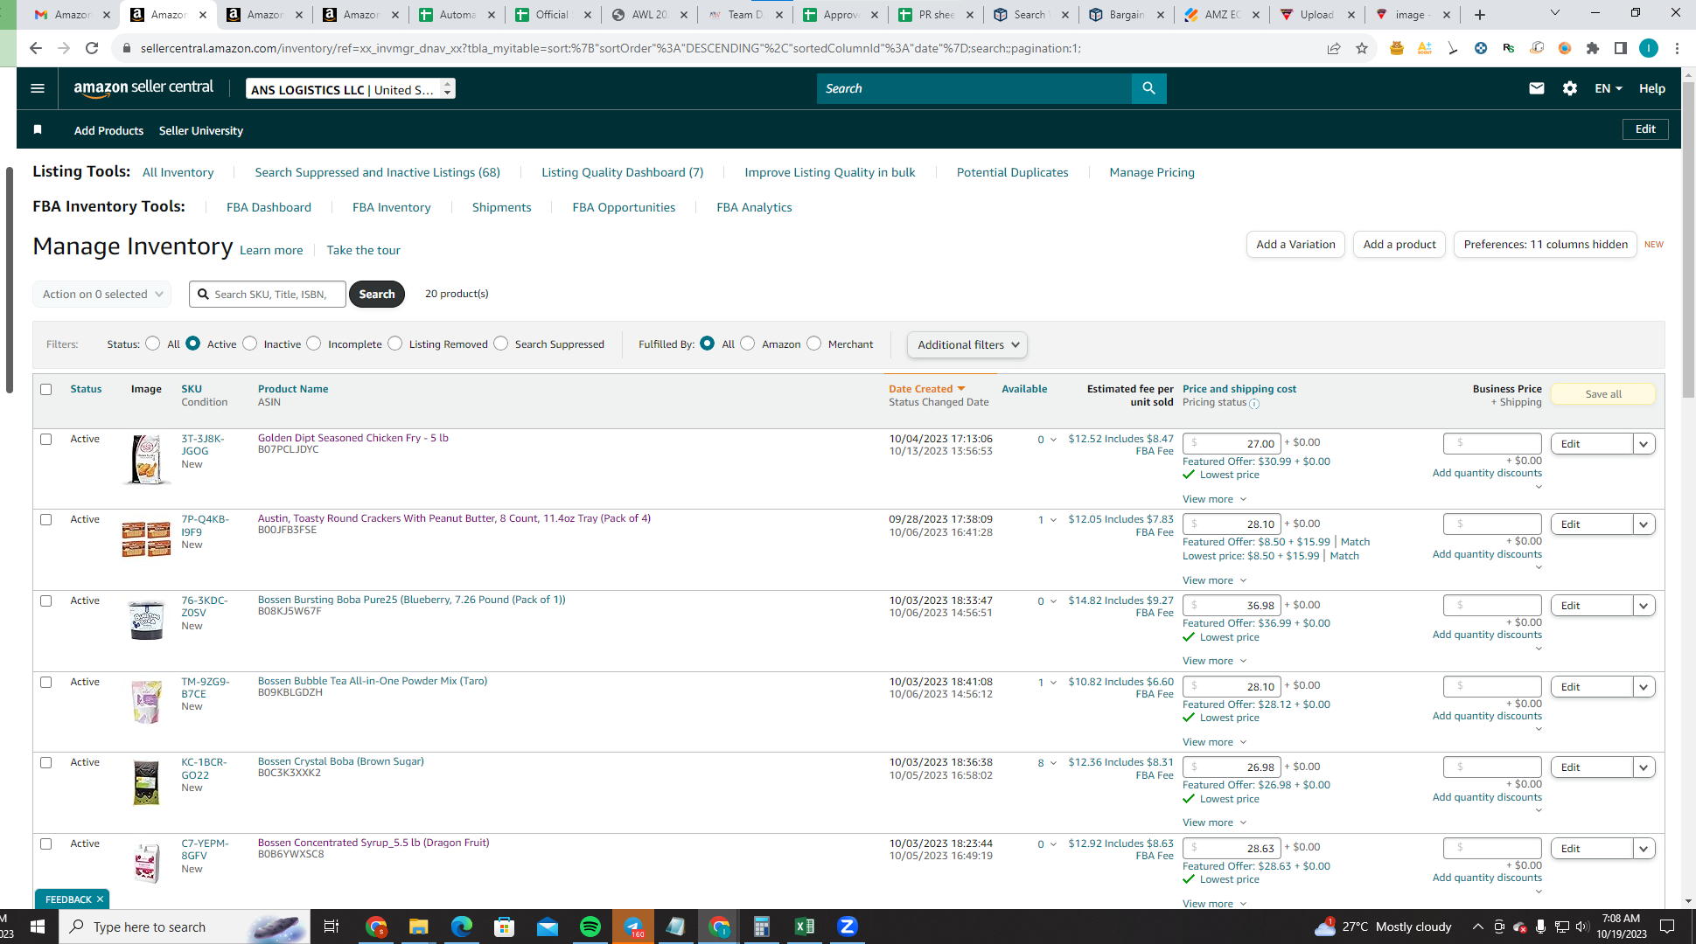Open the Edit dropdown arrow for Austin Crackers

1644,524
